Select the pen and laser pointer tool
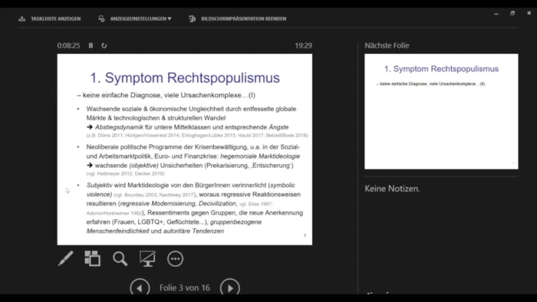This screenshot has height=302, width=537. click(65, 258)
